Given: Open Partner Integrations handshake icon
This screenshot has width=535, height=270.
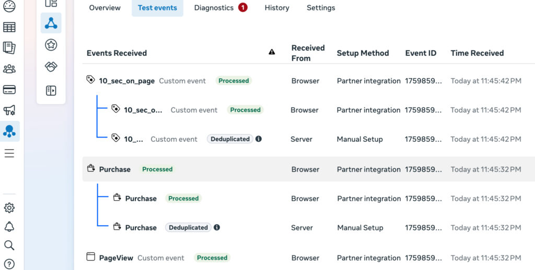Looking at the screenshot, I should [51, 67].
